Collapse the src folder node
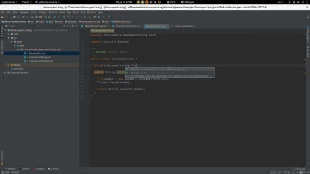The height and width of the screenshot is (174, 310). pos(9,38)
